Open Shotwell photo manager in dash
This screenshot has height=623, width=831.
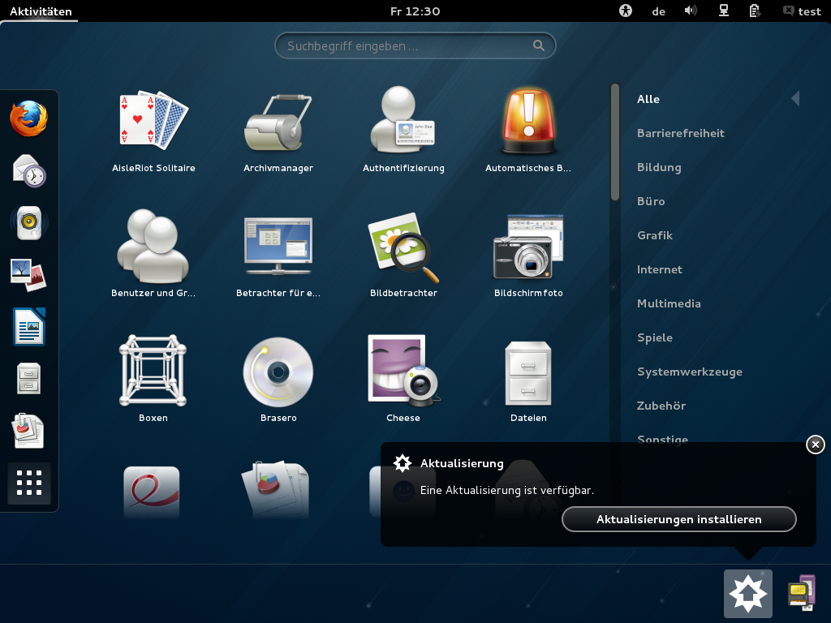click(28, 274)
